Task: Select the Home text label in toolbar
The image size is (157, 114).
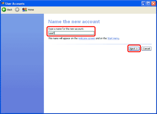Action: [x=31, y=10]
